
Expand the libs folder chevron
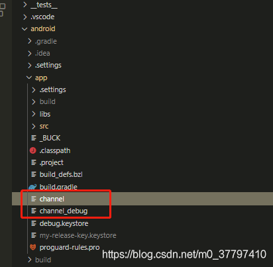pyautogui.click(x=34, y=114)
